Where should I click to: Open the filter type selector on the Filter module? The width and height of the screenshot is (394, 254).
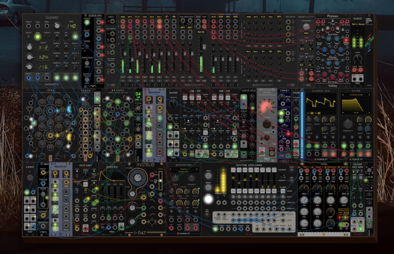pyautogui.click(x=356, y=95)
